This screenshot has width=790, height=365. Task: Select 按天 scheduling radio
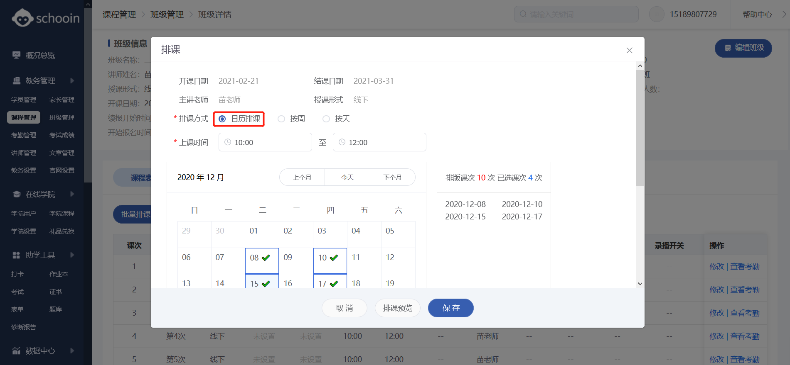pyautogui.click(x=336, y=119)
